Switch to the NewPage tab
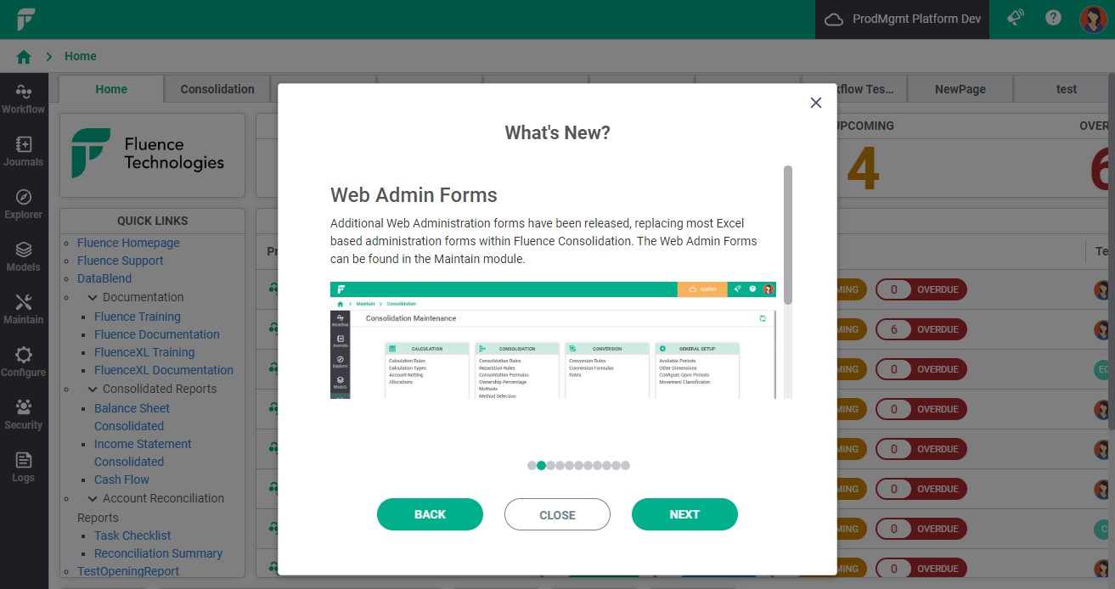 pos(960,89)
